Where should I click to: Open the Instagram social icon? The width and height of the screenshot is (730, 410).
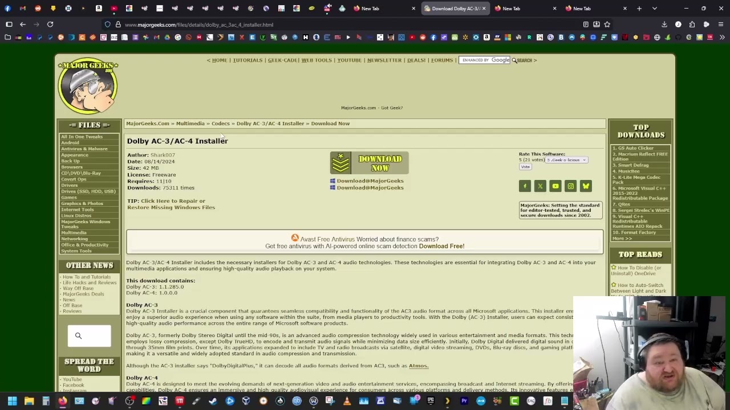pyautogui.click(x=570, y=186)
